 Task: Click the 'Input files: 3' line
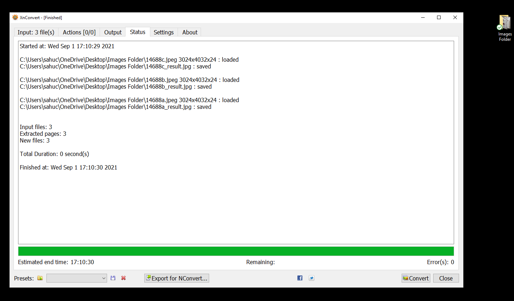36,127
